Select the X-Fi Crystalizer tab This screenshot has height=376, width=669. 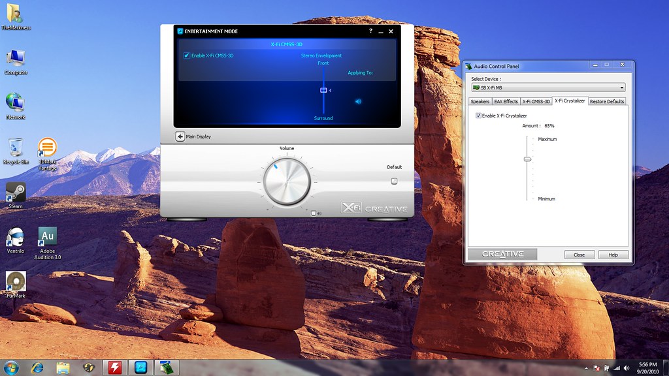pos(570,101)
